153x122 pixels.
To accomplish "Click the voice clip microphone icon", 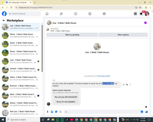I will point(47,112).
